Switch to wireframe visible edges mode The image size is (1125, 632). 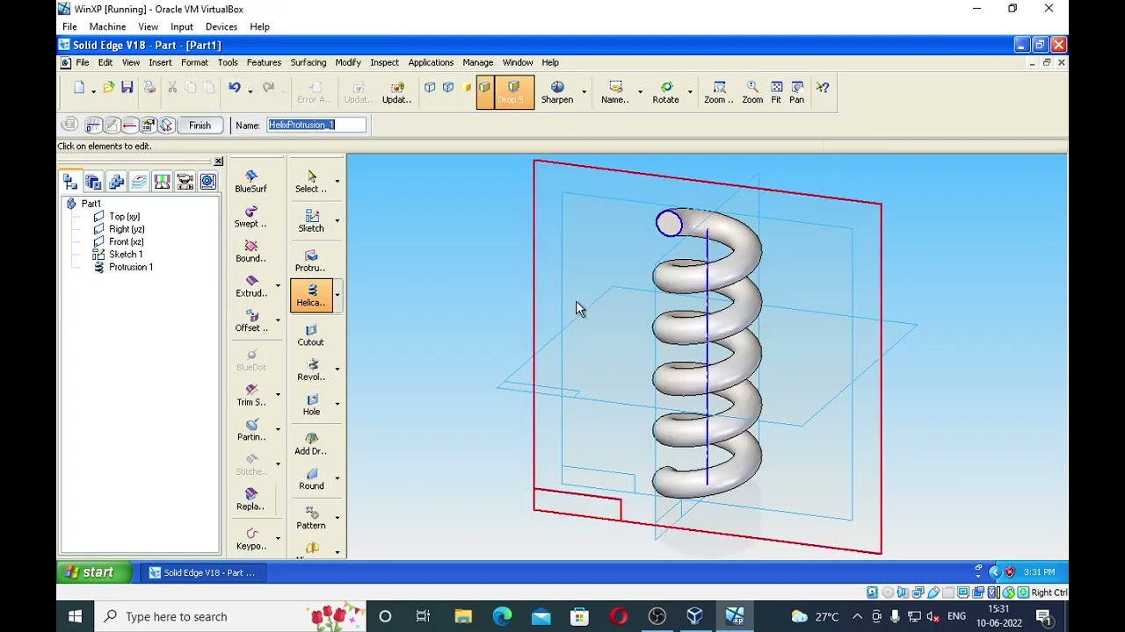point(430,87)
